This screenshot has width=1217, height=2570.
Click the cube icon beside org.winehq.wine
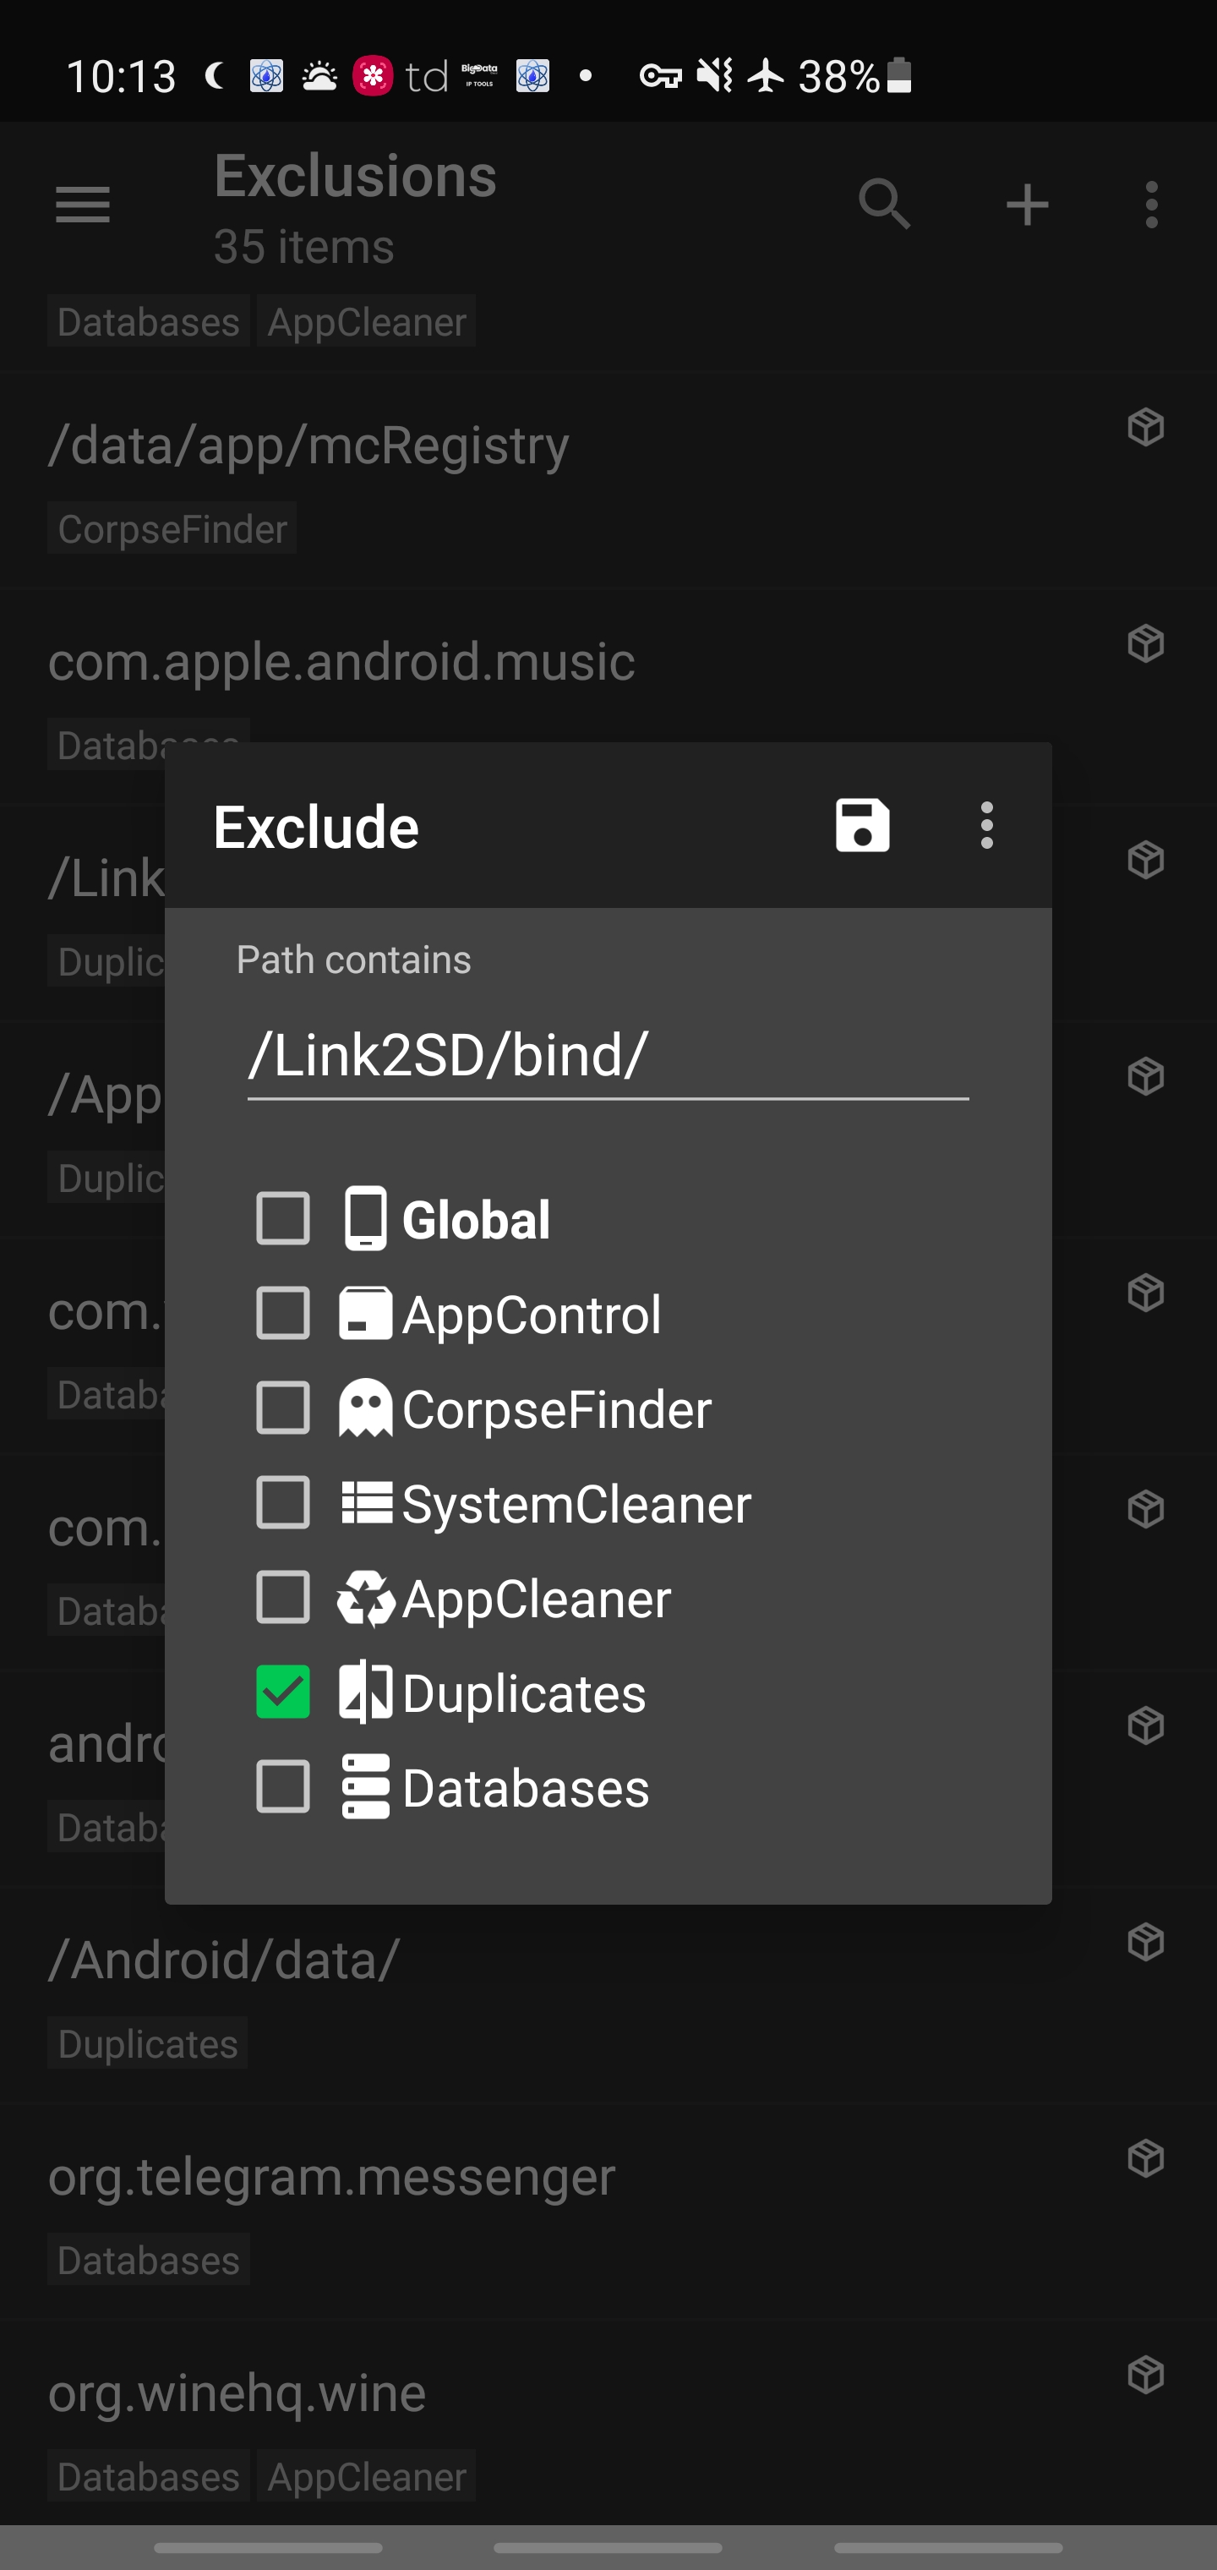(x=1145, y=2375)
